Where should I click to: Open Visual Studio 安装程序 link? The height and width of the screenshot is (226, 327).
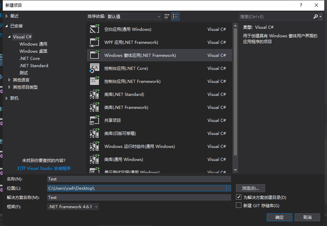coord(44,168)
